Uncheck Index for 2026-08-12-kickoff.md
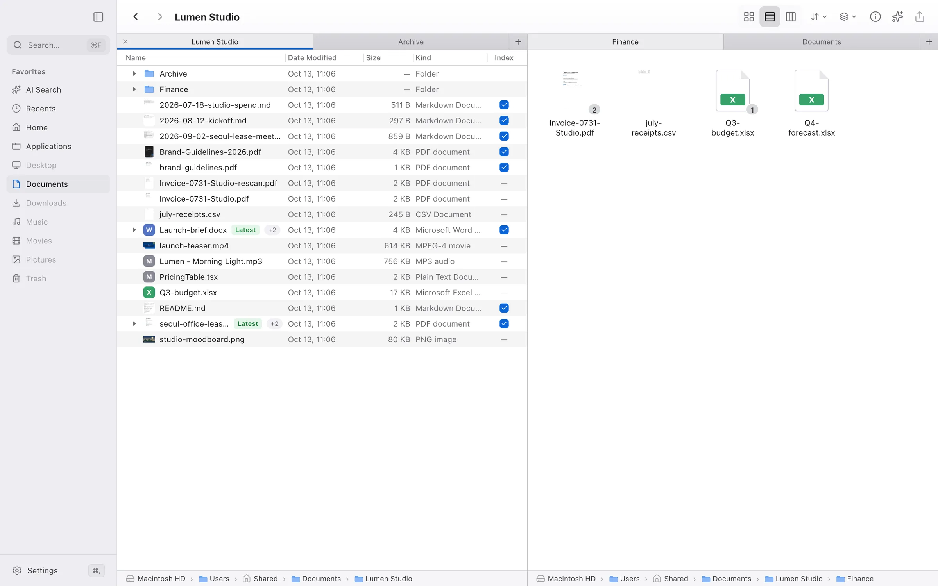Viewport: 938px width, 586px height. 504,121
